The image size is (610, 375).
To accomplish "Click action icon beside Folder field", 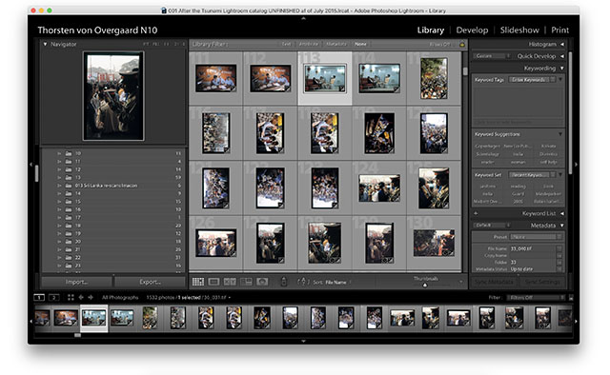I will coord(559,263).
